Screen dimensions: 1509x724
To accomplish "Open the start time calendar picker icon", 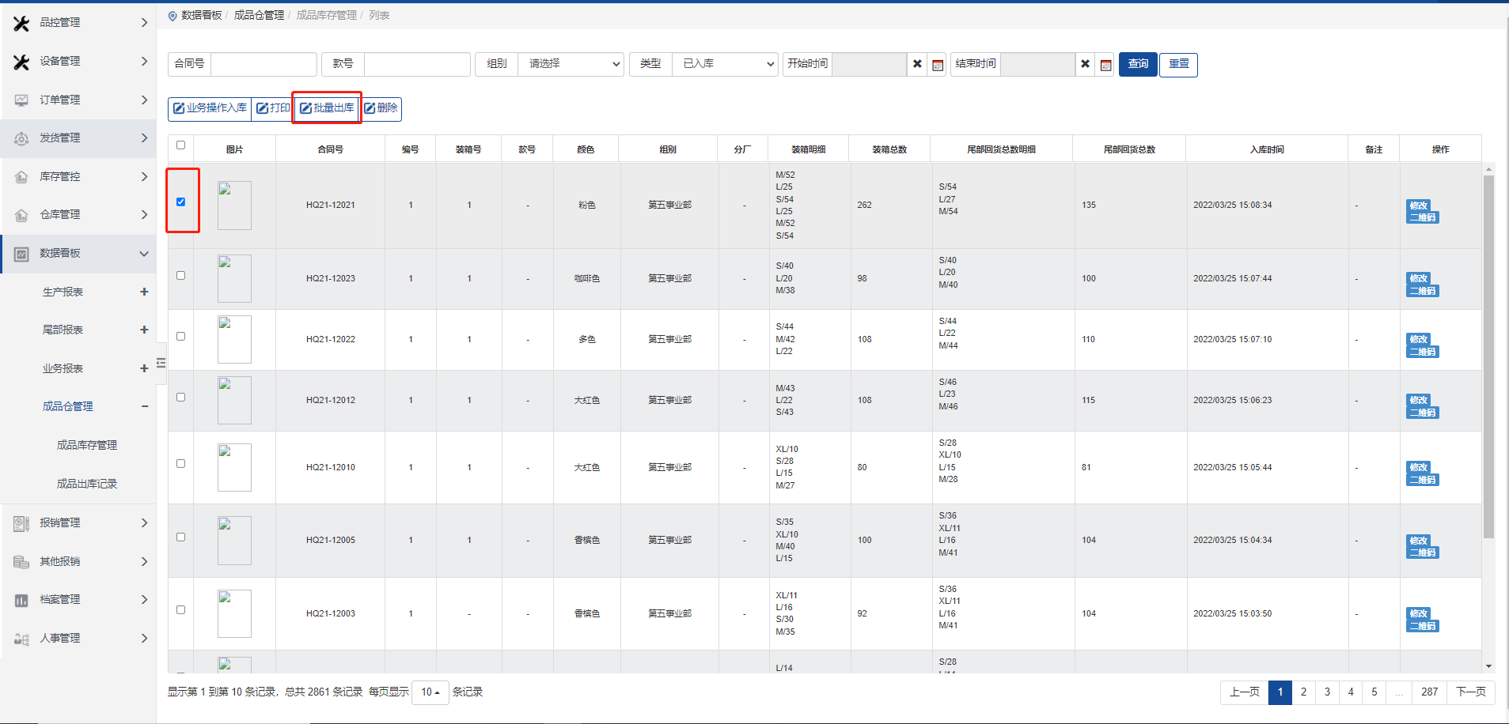I will point(938,65).
